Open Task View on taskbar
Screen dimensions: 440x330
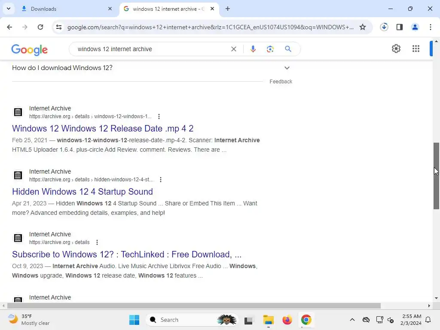pyautogui.click(x=249, y=320)
